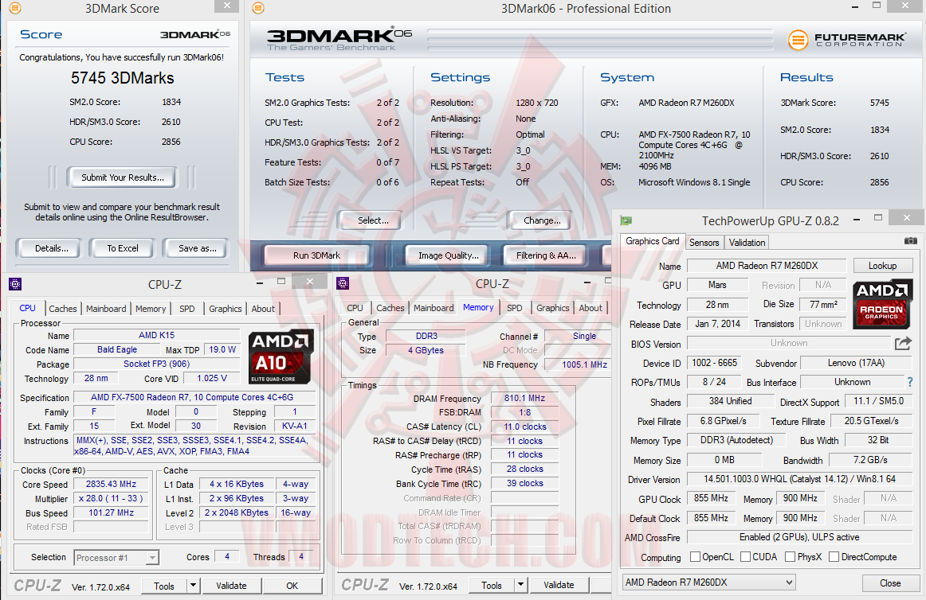Click the Lookup button in GPU-Z
926x600 pixels.
[882, 266]
